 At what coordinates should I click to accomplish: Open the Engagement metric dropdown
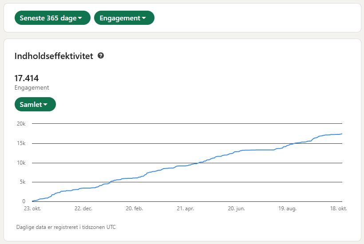click(124, 18)
